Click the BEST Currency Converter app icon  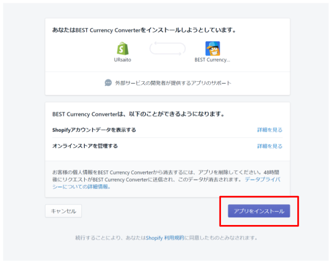tap(212, 49)
